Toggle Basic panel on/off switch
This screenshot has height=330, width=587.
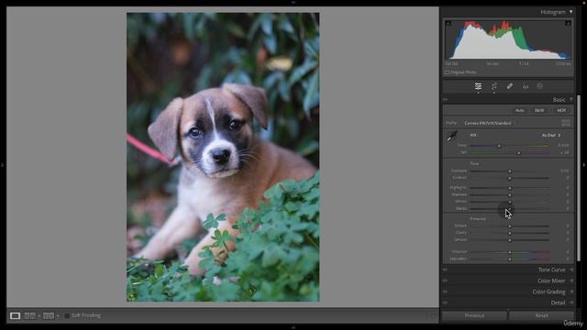point(445,100)
